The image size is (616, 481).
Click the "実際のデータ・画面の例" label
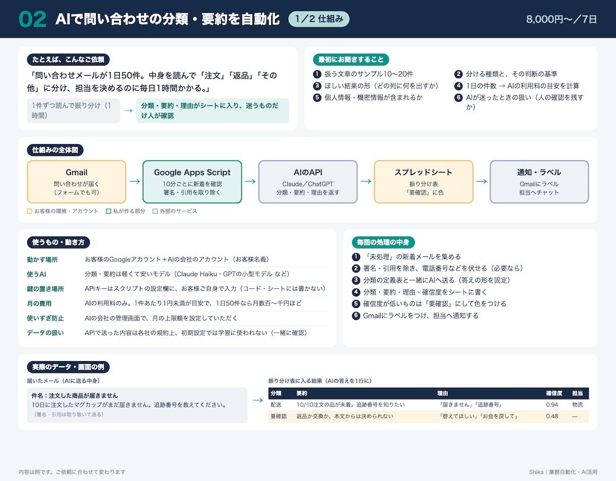tap(69, 367)
